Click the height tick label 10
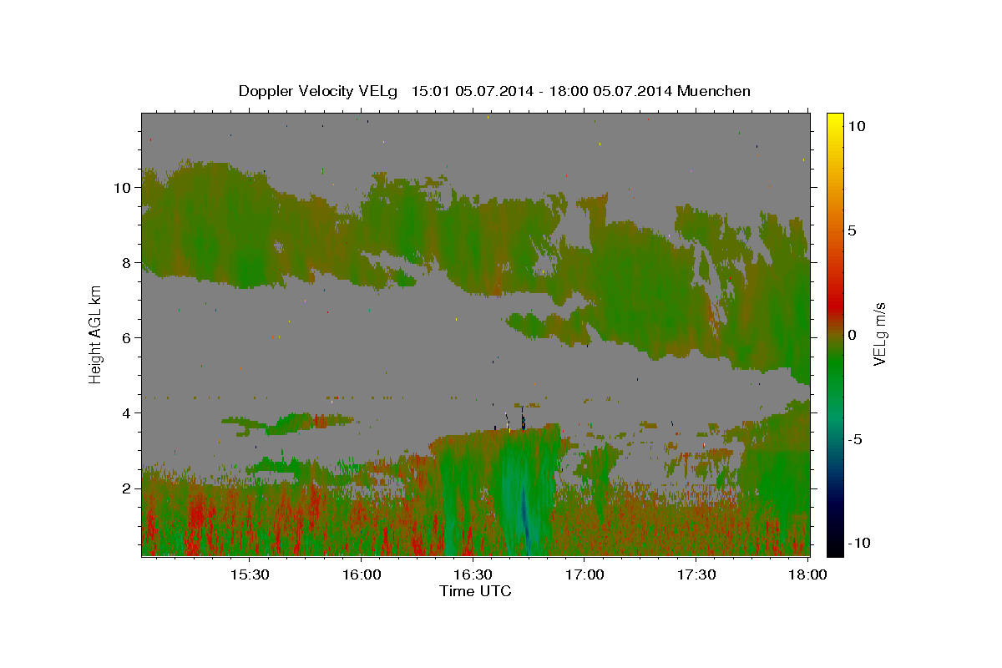 [x=122, y=187]
